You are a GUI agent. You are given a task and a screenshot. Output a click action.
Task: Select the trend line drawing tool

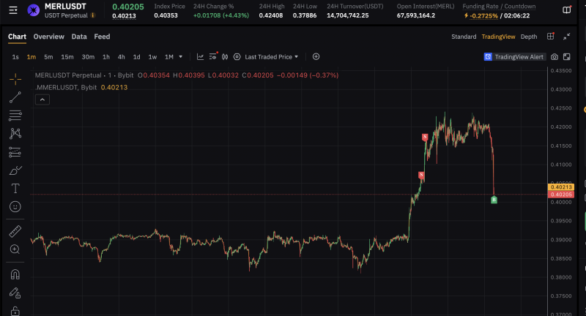click(x=15, y=97)
